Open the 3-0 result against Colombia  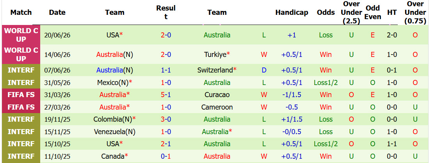click(x=166, y=119)
